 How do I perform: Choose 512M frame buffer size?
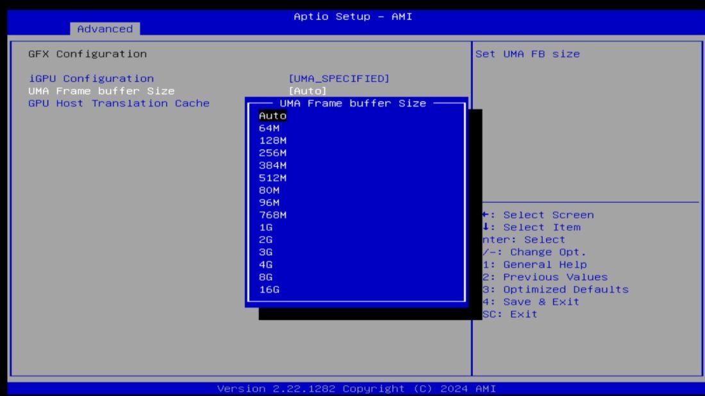point(272,178)
